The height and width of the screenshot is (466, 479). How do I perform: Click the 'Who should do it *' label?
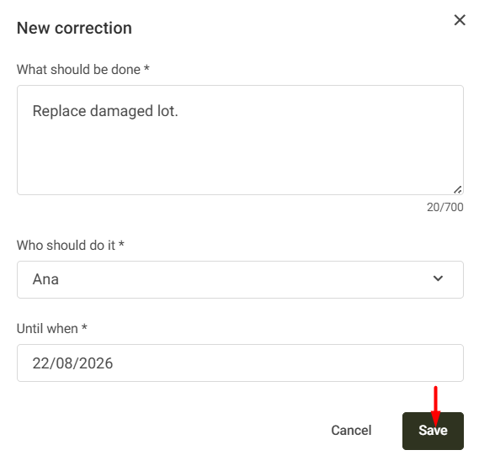coord(70,245)
